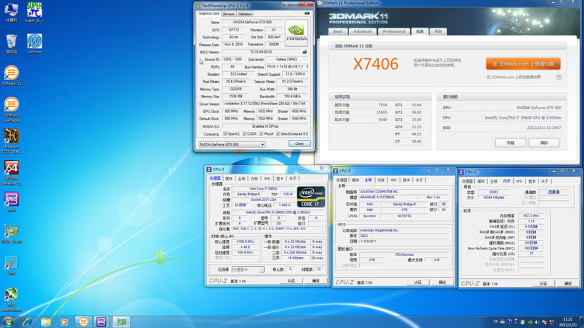Viewport: 584px width, 328px height.
Task: Open the Recycle Bin desktop icon
Action: click(11, 44)
